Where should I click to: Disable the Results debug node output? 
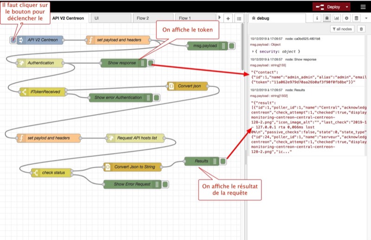point(223,161)
